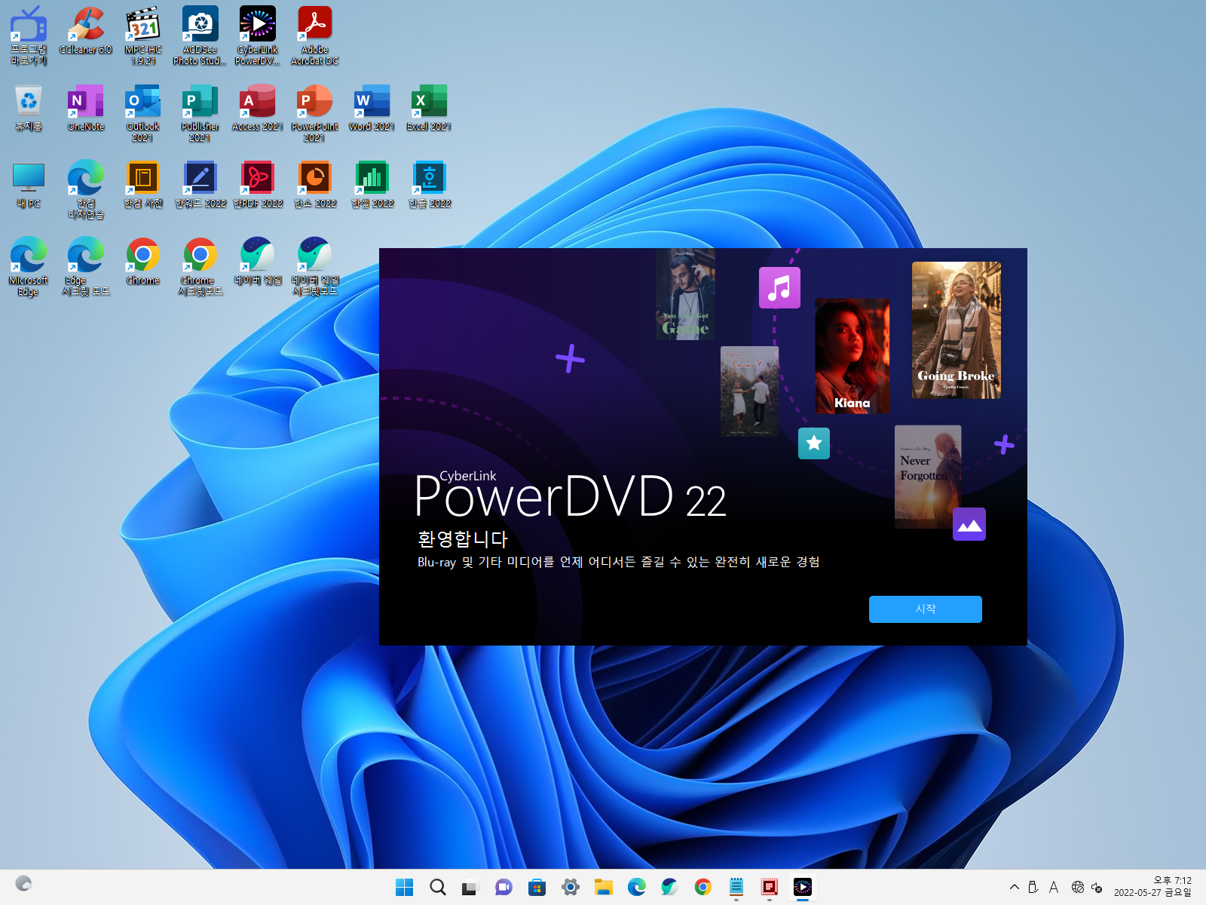Viewport: 1206px width, 905px height.
Task: Click the loading widget icon on taskbar left
Action: point(23,883)
